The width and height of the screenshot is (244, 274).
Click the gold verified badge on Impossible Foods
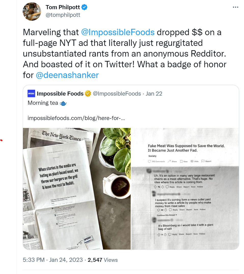tap(88, 94)
